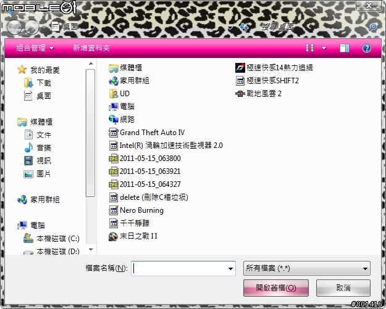Image resolution: width=386 pixels, height=309 pixels.
Task: Click 新增資料夾 button
Action: pos(91,48)
